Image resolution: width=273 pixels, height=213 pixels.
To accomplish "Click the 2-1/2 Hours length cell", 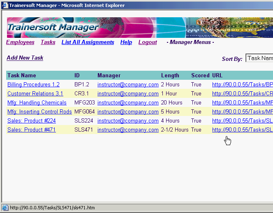I will click(175, 130).
